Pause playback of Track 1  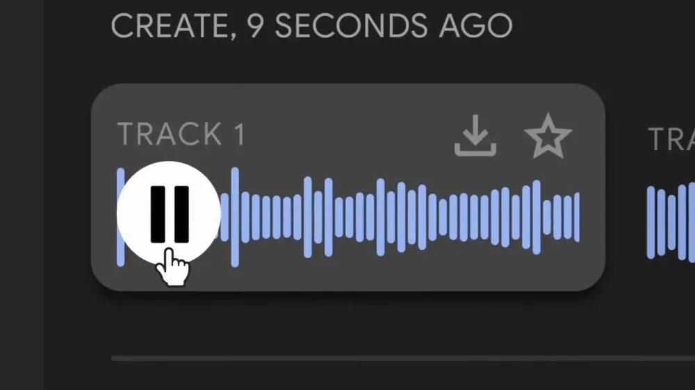click(169, 214)
